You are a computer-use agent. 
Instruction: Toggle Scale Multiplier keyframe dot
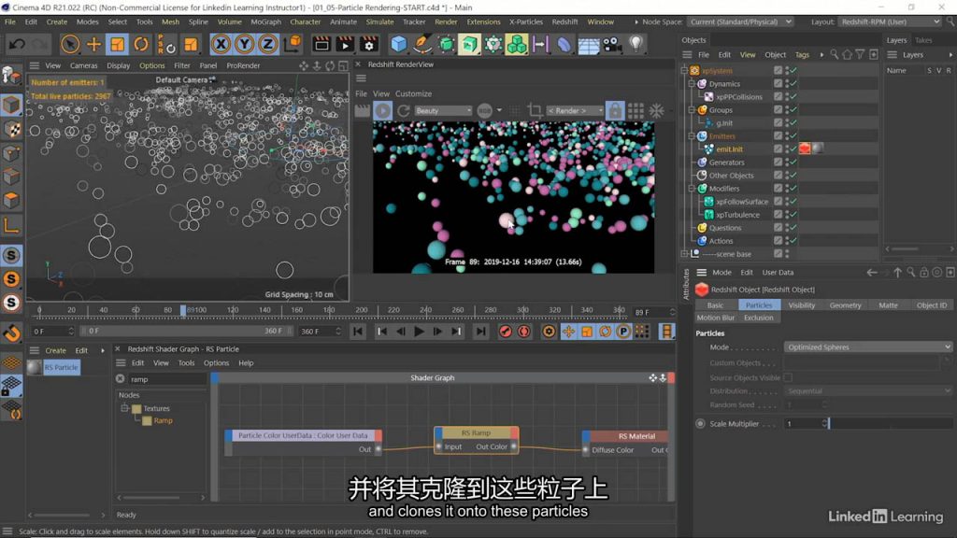[x=700, y=424]
